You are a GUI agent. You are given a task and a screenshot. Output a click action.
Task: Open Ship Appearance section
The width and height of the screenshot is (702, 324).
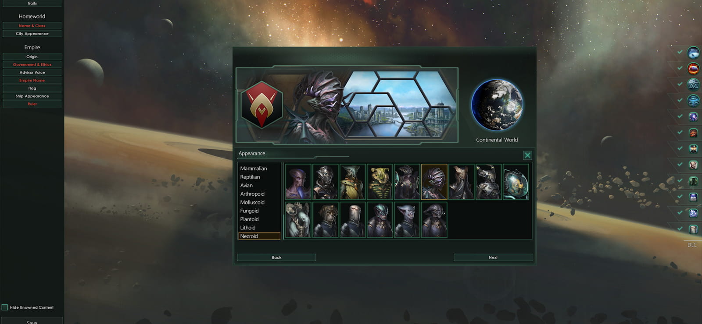tap(32, 96)
